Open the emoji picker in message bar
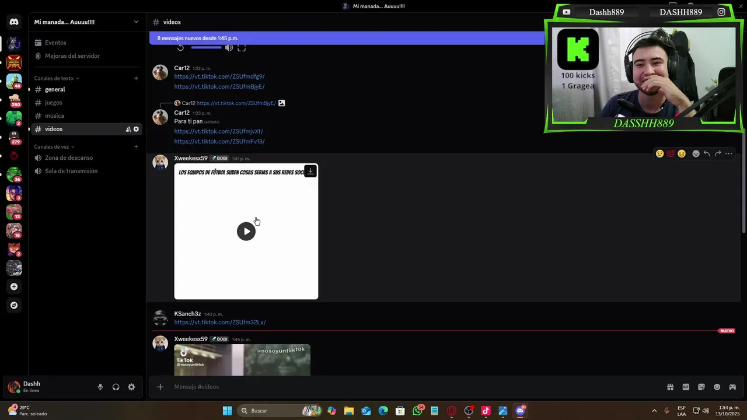 tap(717, 387)
